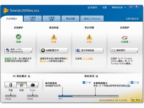Go to page 3 of 未使用的潜力

(135, 82)
